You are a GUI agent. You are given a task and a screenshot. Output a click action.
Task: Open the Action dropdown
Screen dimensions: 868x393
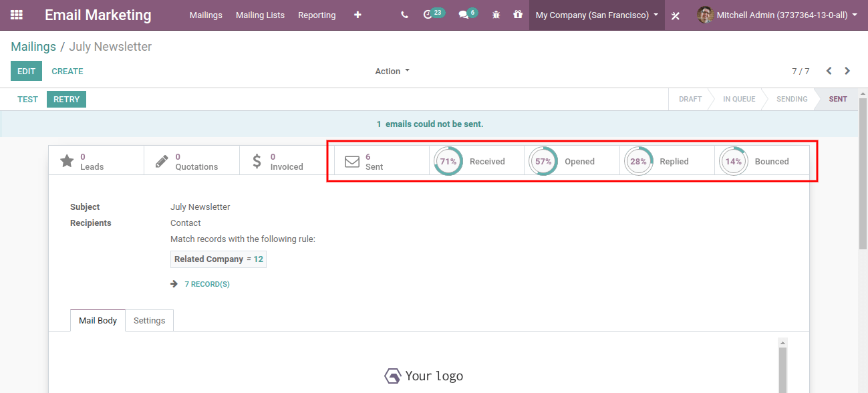click(392, 71)
